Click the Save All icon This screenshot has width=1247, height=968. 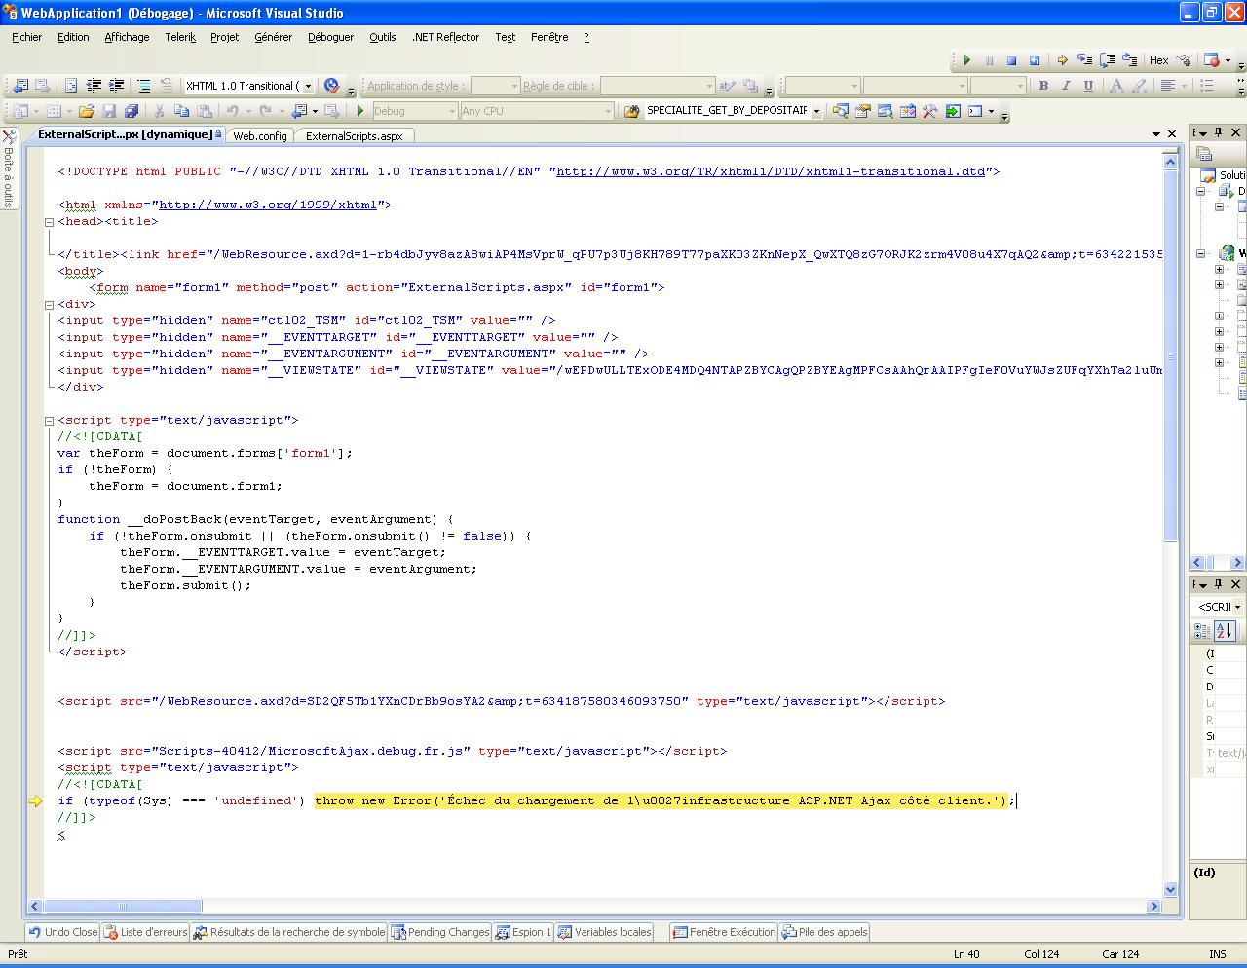(132, 111)
